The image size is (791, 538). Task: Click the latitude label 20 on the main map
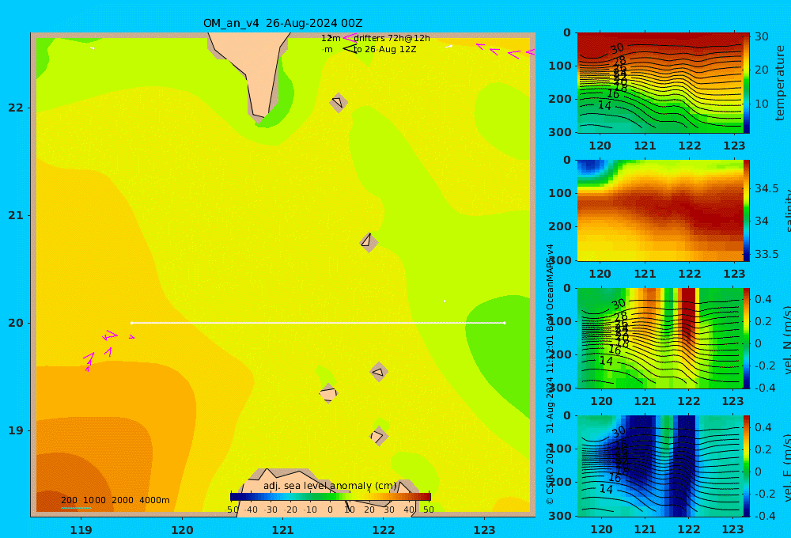16,323
